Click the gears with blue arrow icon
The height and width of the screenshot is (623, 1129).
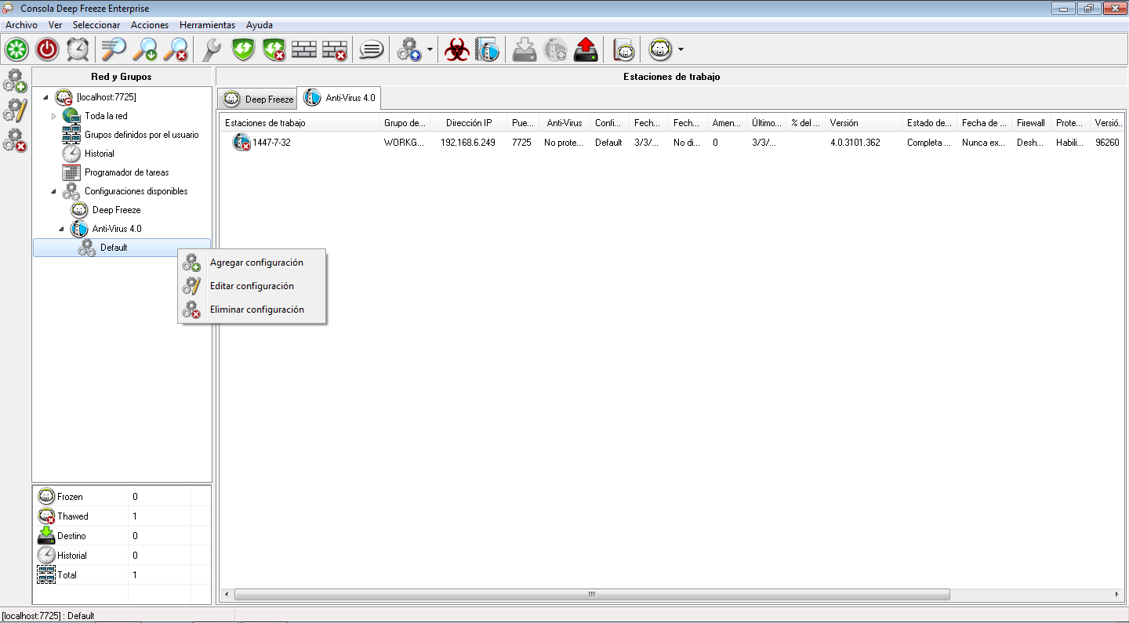coord(408,50)
